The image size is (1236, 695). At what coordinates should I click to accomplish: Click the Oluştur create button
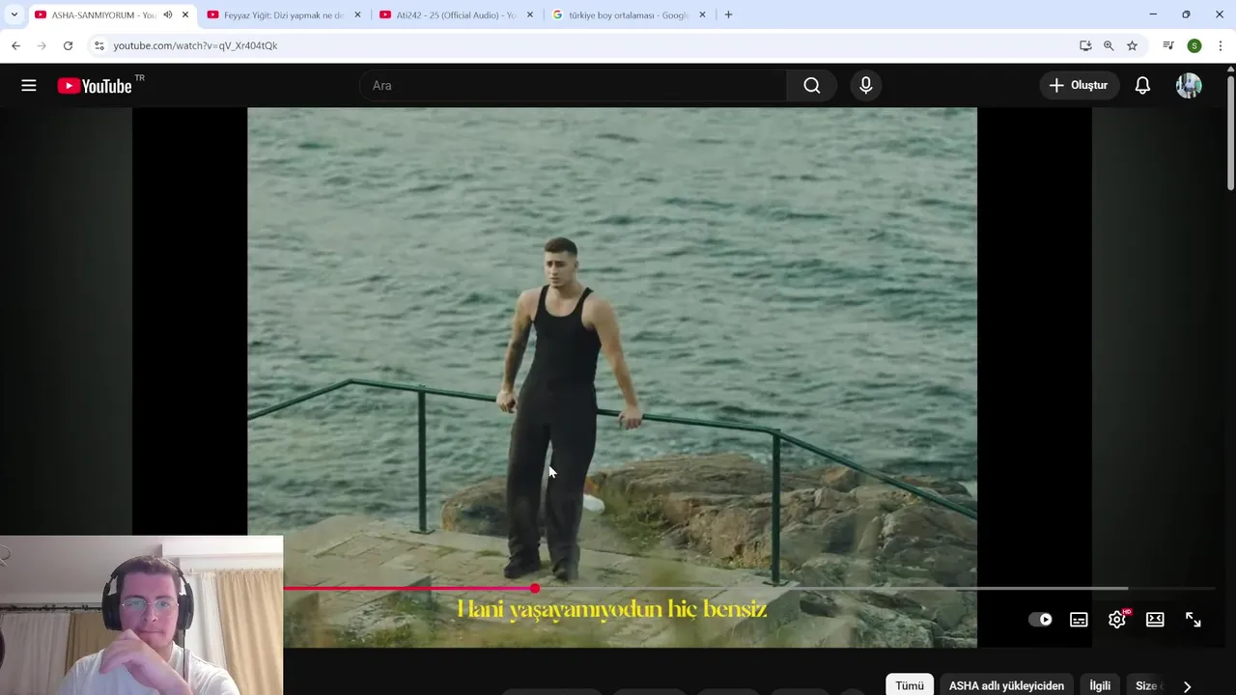pos(1079,86)
